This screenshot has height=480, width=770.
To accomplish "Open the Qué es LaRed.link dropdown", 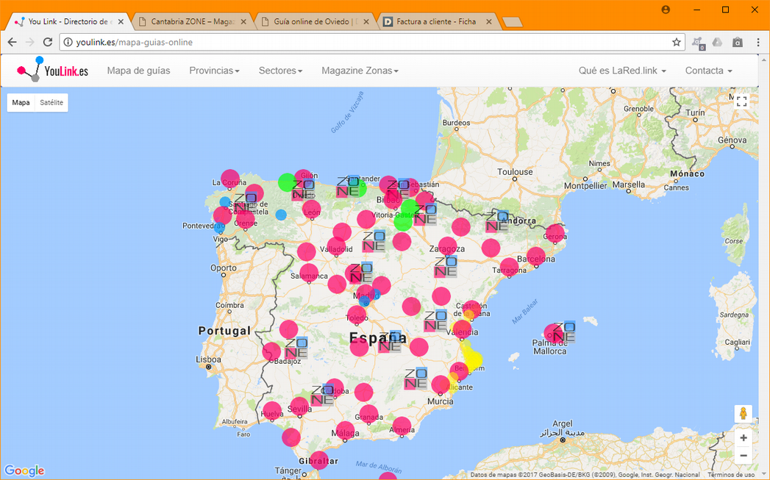I will [x=622, y=71].
